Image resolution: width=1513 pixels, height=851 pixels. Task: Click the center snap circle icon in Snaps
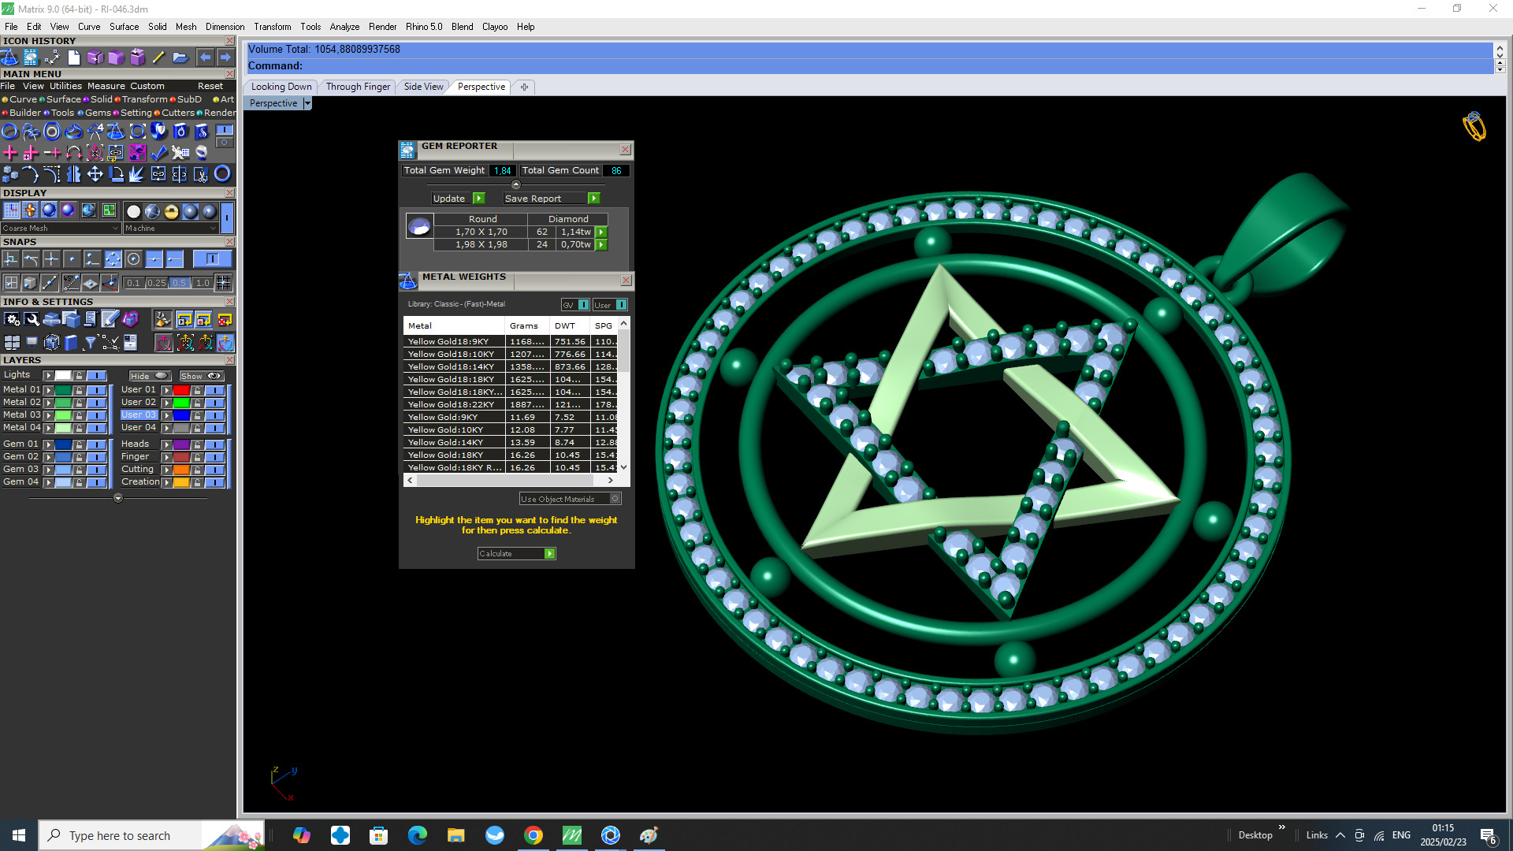click(x=134, y=259)
